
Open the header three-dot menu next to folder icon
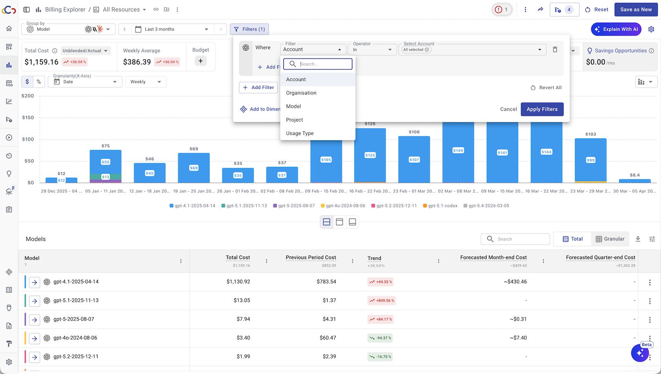177,10
